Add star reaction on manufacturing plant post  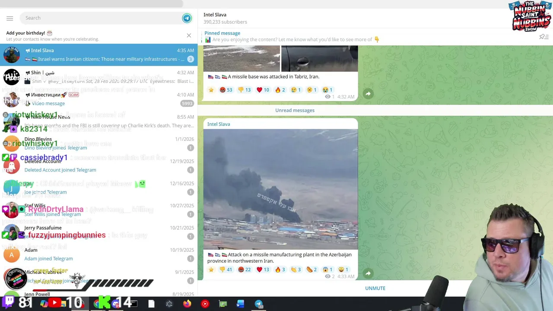[x=211, y=270]
